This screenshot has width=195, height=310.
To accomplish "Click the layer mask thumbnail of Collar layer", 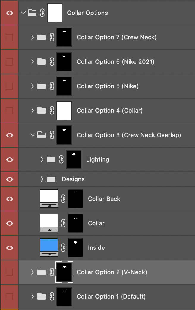I will click(x=76, y=223).
